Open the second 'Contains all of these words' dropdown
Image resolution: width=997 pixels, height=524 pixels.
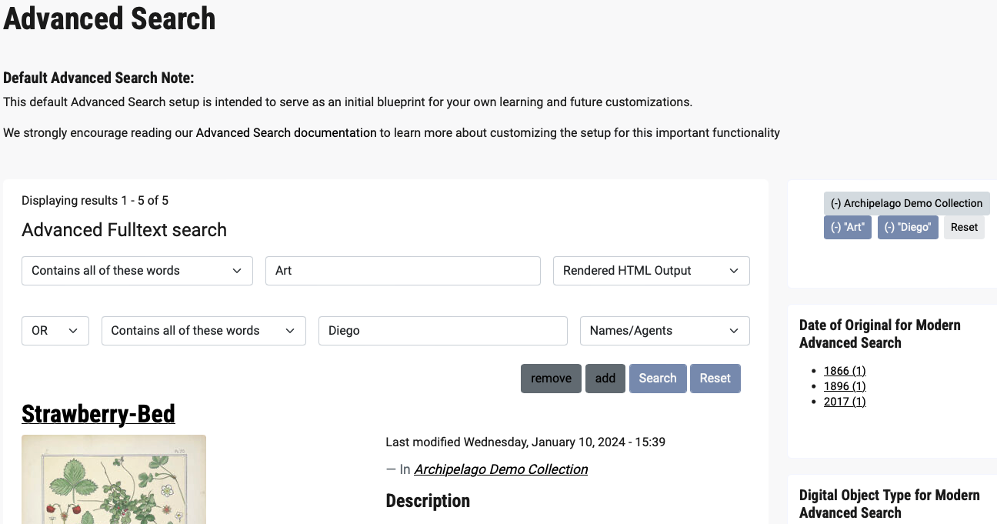pyautogui.click(x=203, y=331)
